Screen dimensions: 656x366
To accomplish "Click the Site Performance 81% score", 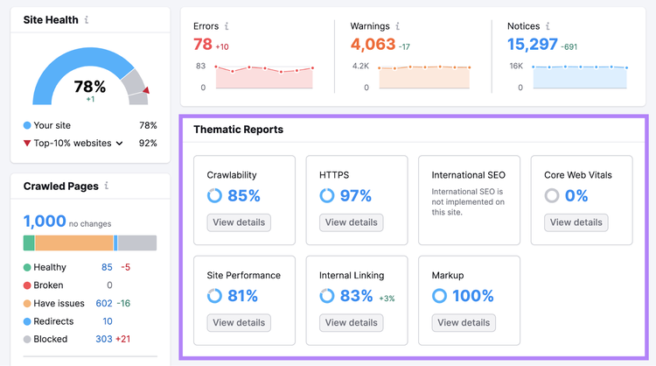I will (242, 296).
